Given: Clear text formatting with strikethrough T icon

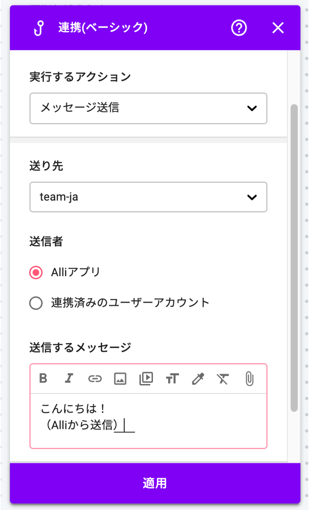Looking at the screenshot, I should point(223,379).
